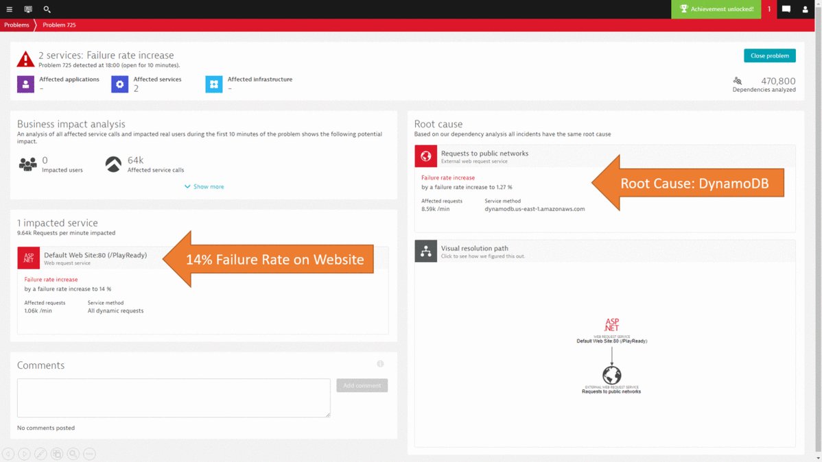
Task: Click the ASP.NET icon of Default Web Site
Action: [28, 258]
